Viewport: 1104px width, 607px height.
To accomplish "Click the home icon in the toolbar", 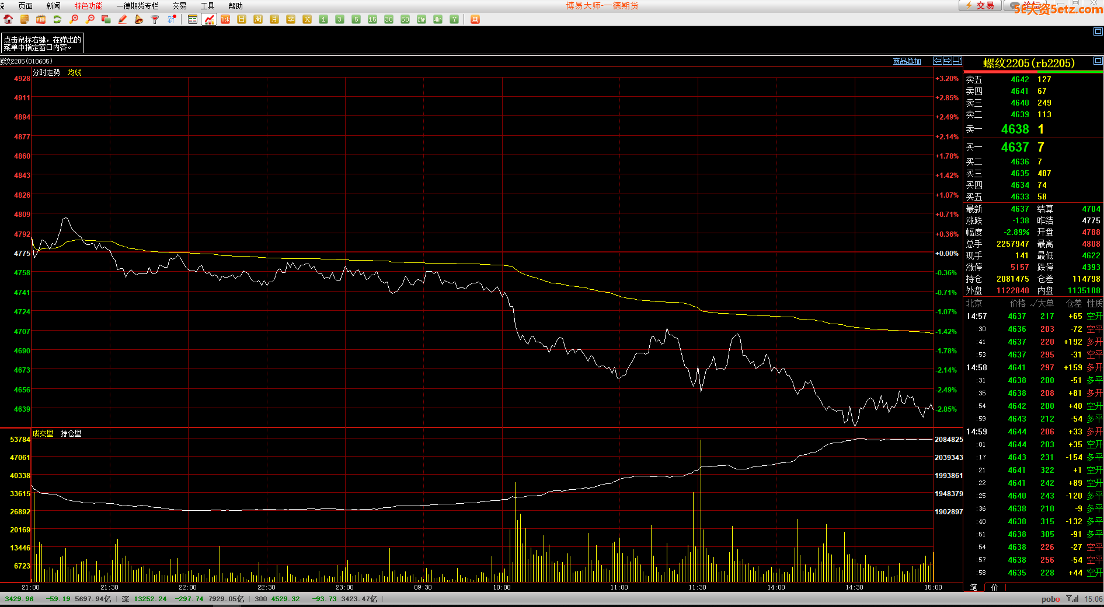I will click(8, 19).
